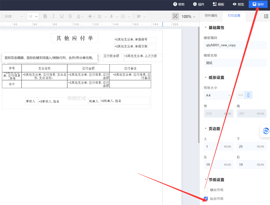The height and width of the screenshot is (205, 270).
Task: Collapse the right side panel icon
Action: [x=266, y=16]
